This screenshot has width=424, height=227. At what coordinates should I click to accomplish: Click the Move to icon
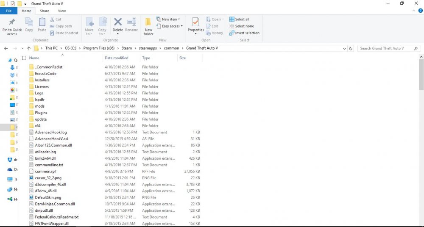(x=89, y=22)
